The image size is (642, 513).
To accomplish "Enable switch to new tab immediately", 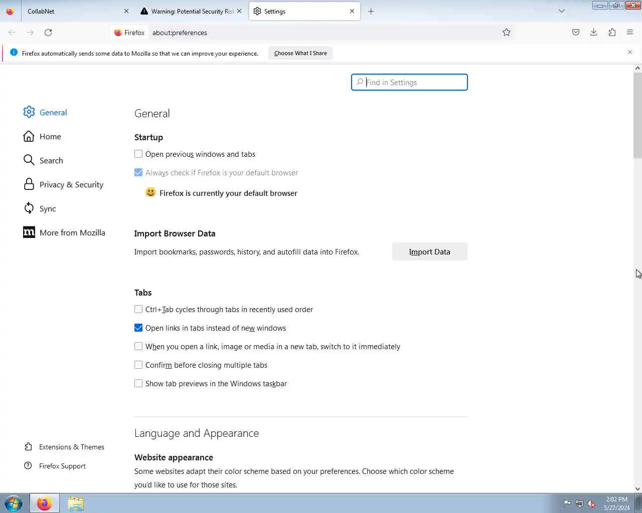I will pyautogui.click(x=138, y=347).
